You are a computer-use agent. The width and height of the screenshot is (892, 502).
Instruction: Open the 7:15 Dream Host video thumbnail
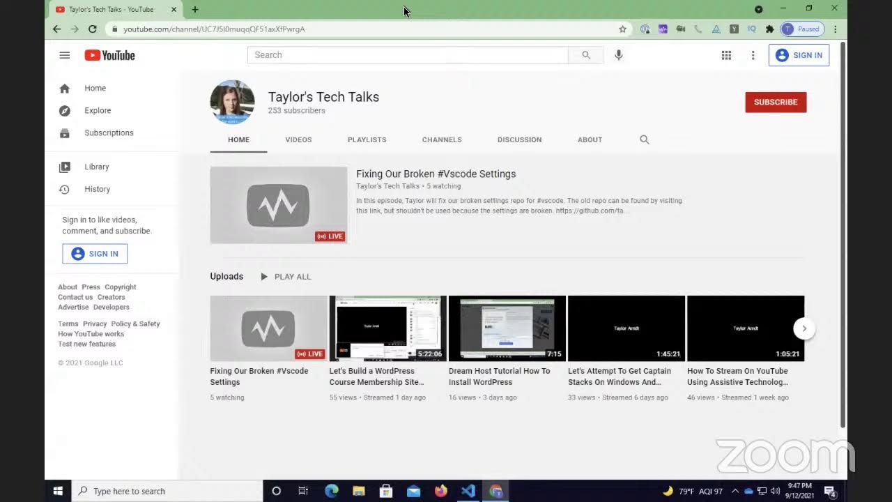(x=507, y=328)
